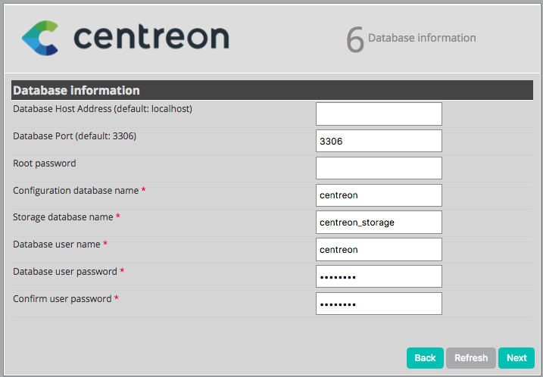Click the Centreon logo icon
This screenshot has width=543, height=377.
click(x=41, y=38)
